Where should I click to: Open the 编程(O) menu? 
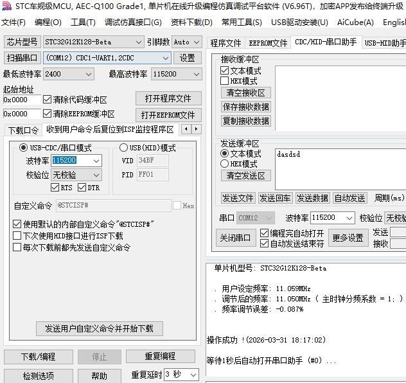click(x=48, y=22)
